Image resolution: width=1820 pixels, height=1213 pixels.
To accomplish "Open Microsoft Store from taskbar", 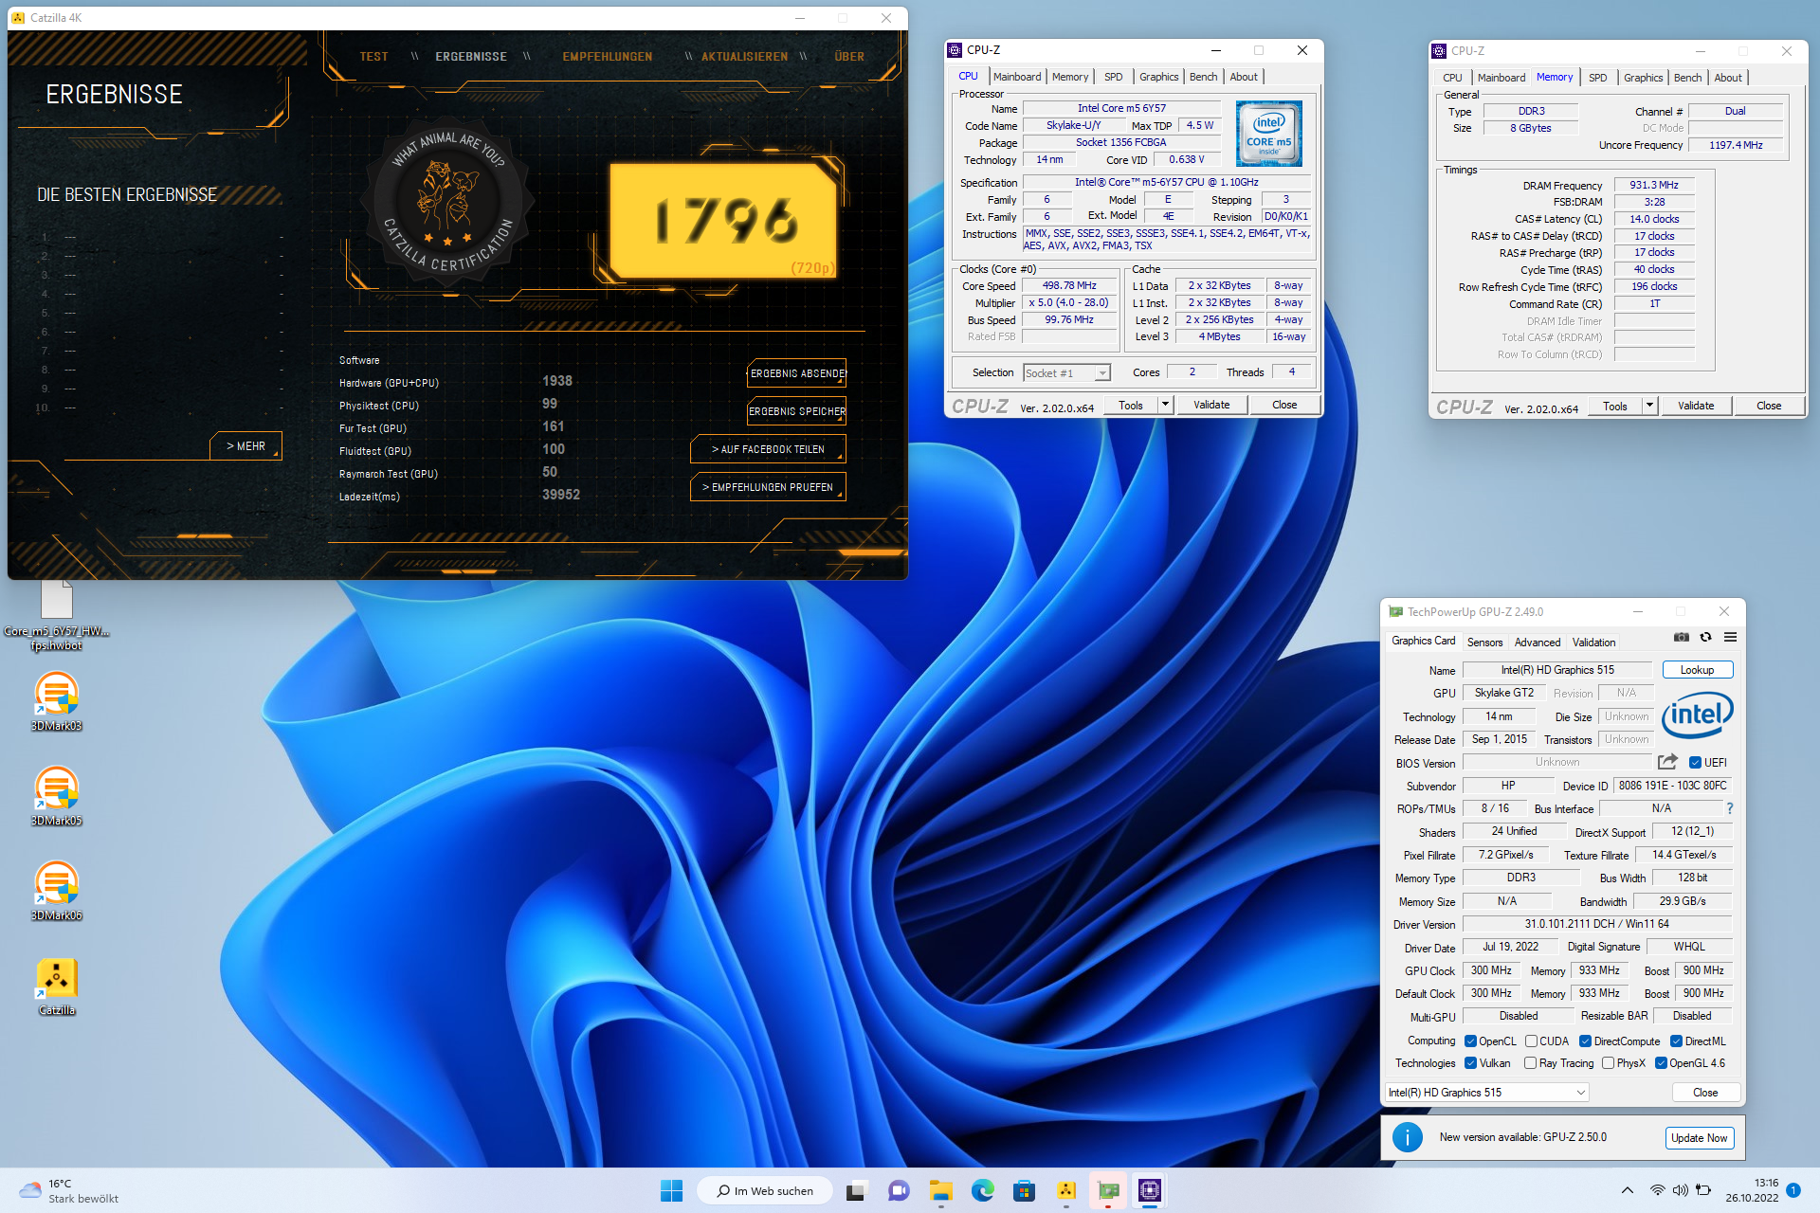I will (1024, 1190).
